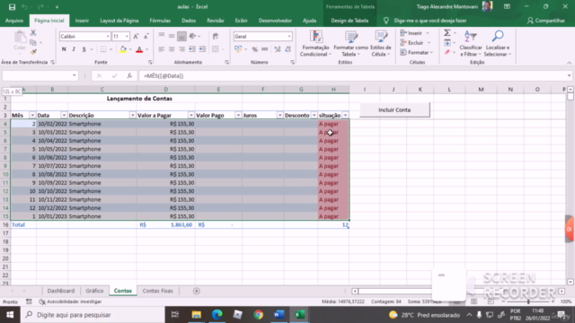Switch to the Fórmulas ribbon tab
The image size is (575, 323).
160,21
